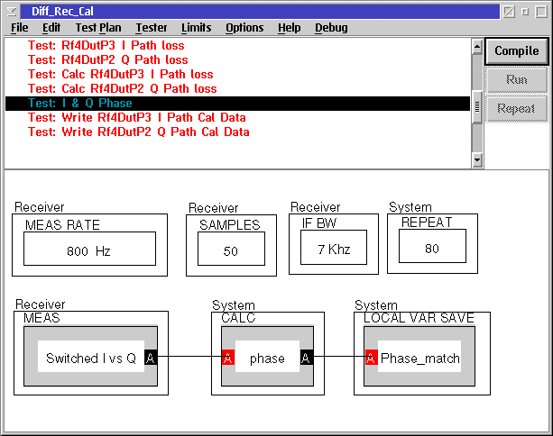Image resolution: width=553 pixels, height=436 pixels.
Task: Open the File menu
Action: click(x=20, y=27)
